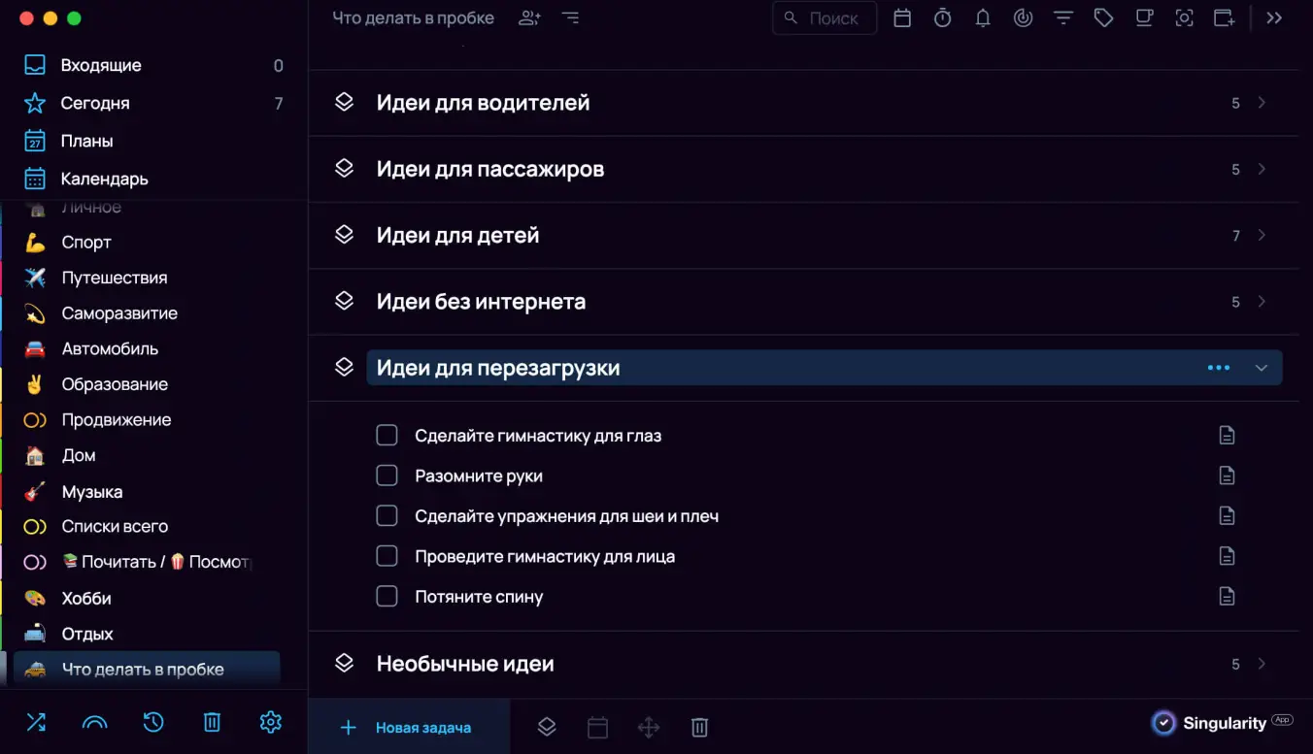Screen dimensions: 1313x754
Task: Click the bell reminder icon in the toolbar
Action: (983, 17)
